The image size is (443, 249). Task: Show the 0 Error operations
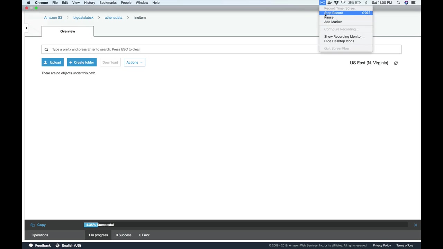[x=144, y=235]
